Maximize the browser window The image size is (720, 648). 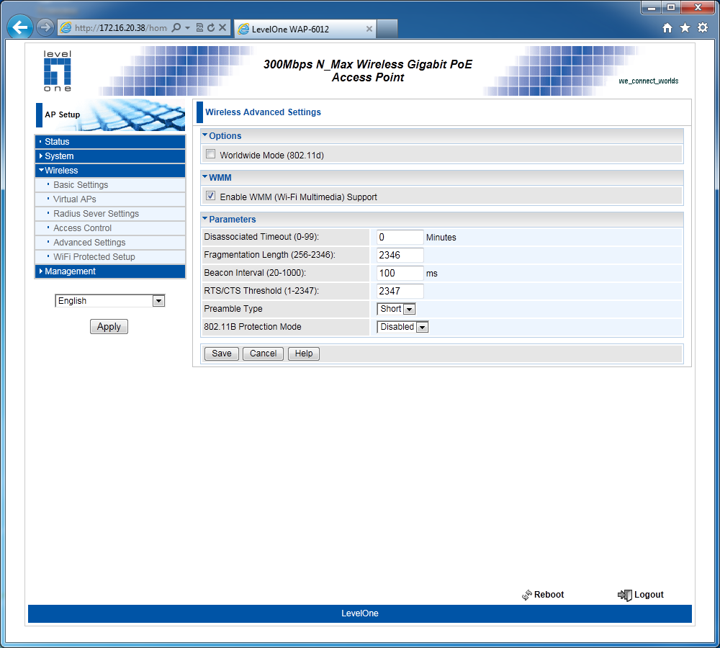pyautogui.click(x=671, y=8)
